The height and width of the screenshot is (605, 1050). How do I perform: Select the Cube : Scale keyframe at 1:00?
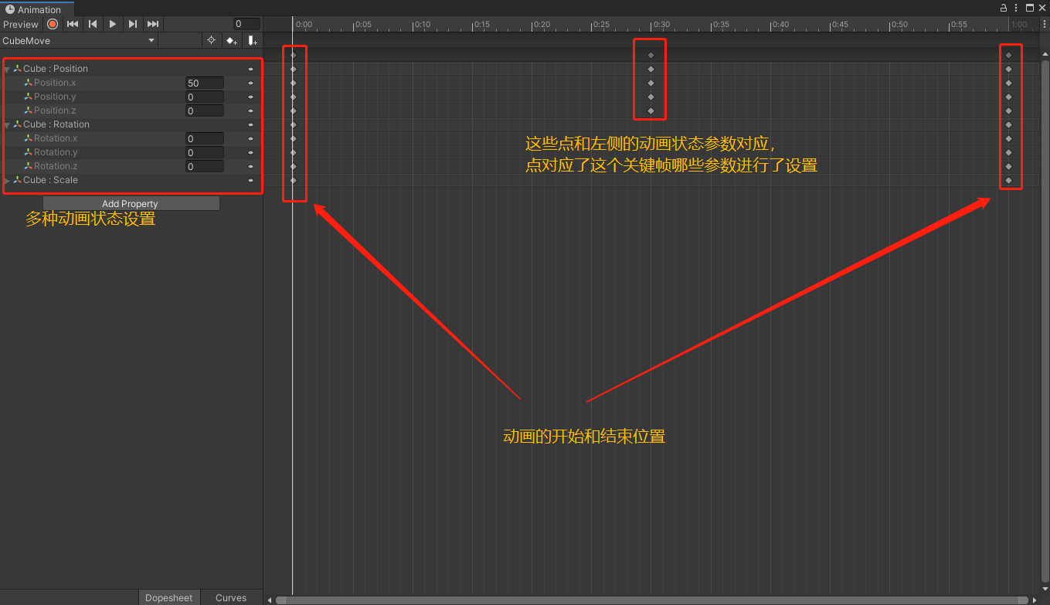pos(1008,180)
